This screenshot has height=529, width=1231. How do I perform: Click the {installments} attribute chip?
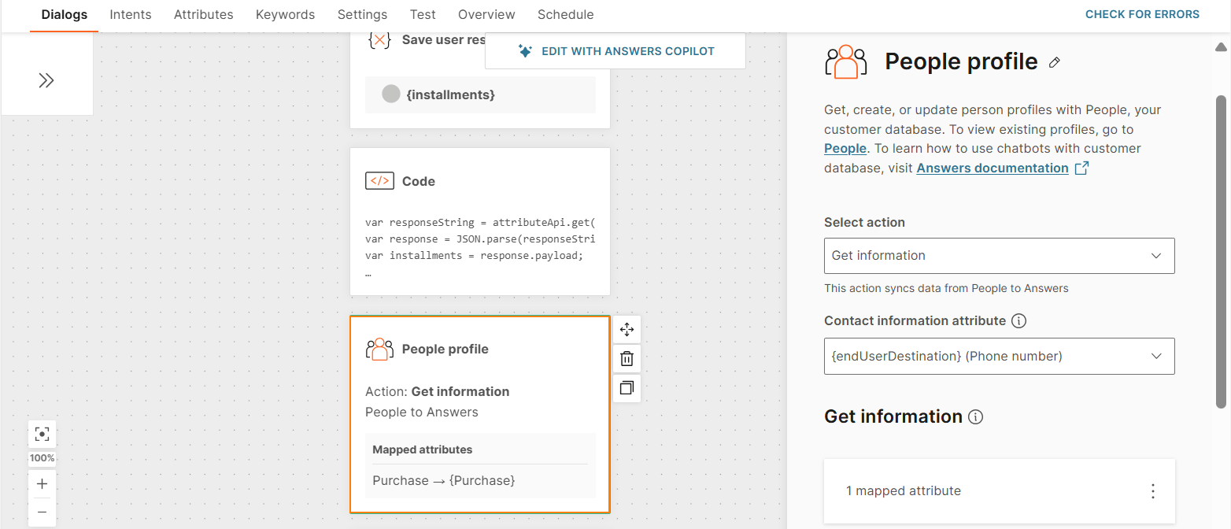click(x=480, y=94)
